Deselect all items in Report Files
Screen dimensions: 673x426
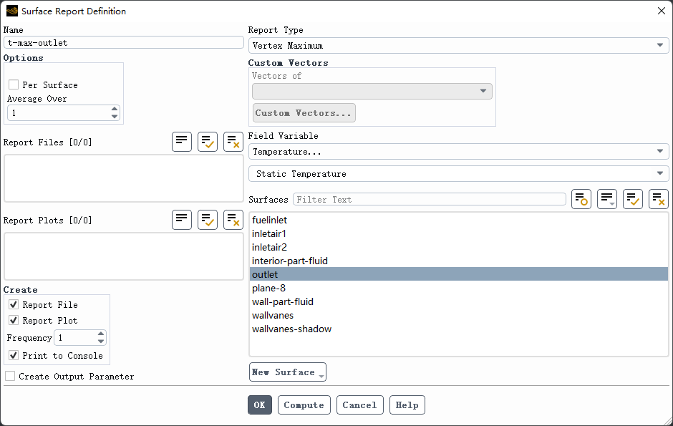(x=233, y=142)
